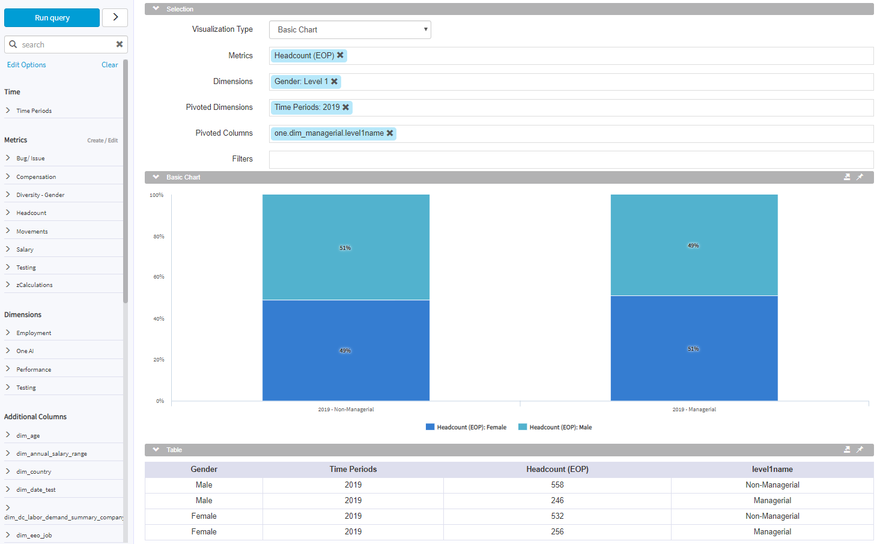The width and height of the screenshot is (883, 544).
Task: Expand the Time Periods tree item
Action: coord(8,110)
